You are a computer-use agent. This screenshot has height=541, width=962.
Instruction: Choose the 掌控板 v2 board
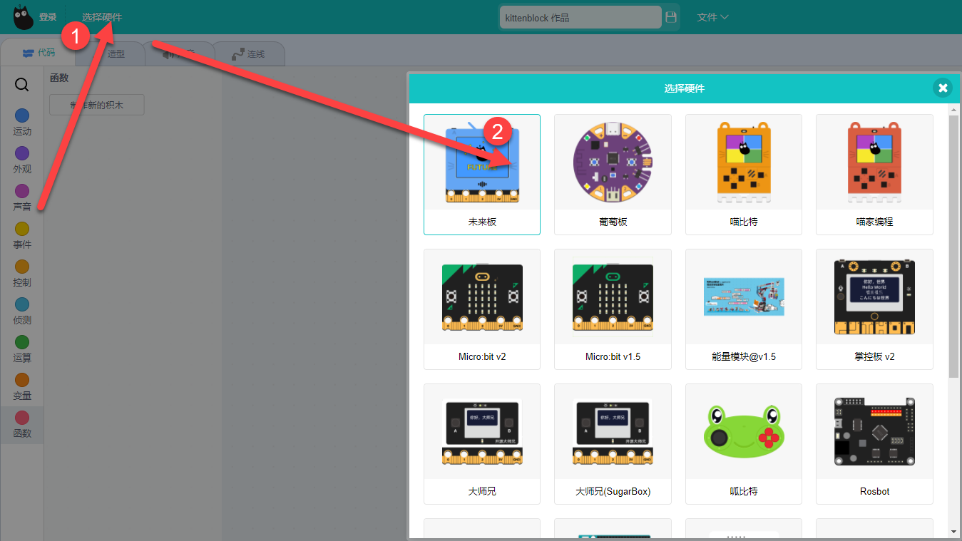[874, 297]
